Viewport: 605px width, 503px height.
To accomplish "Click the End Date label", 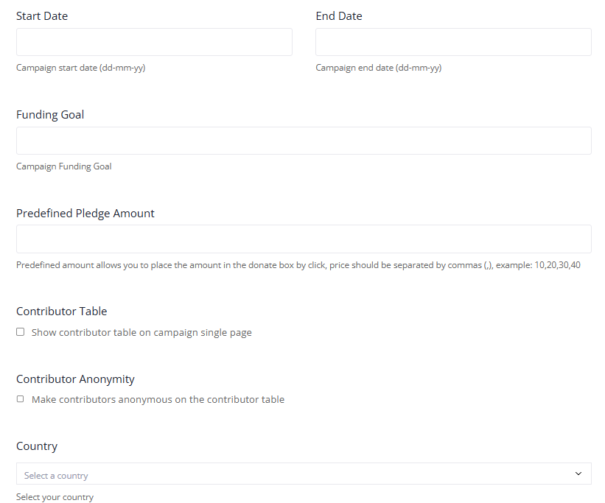I will [339, 15].
